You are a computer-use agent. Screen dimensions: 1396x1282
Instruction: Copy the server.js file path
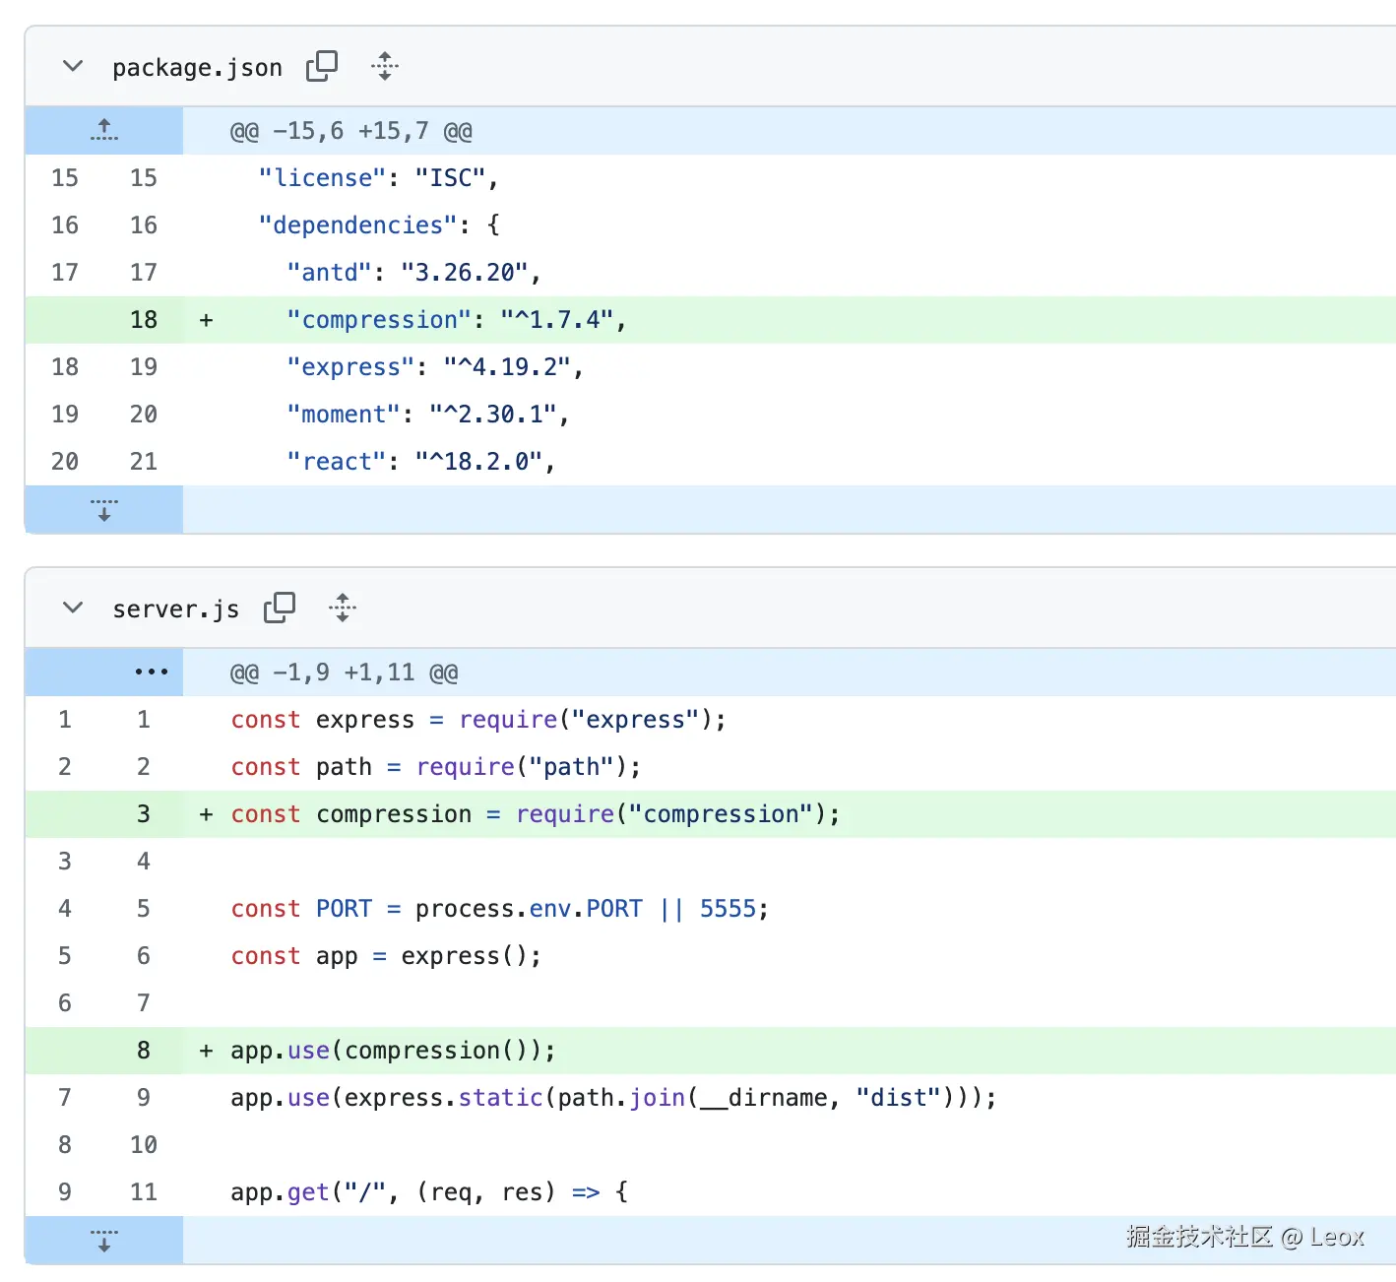tap(280, 608)
